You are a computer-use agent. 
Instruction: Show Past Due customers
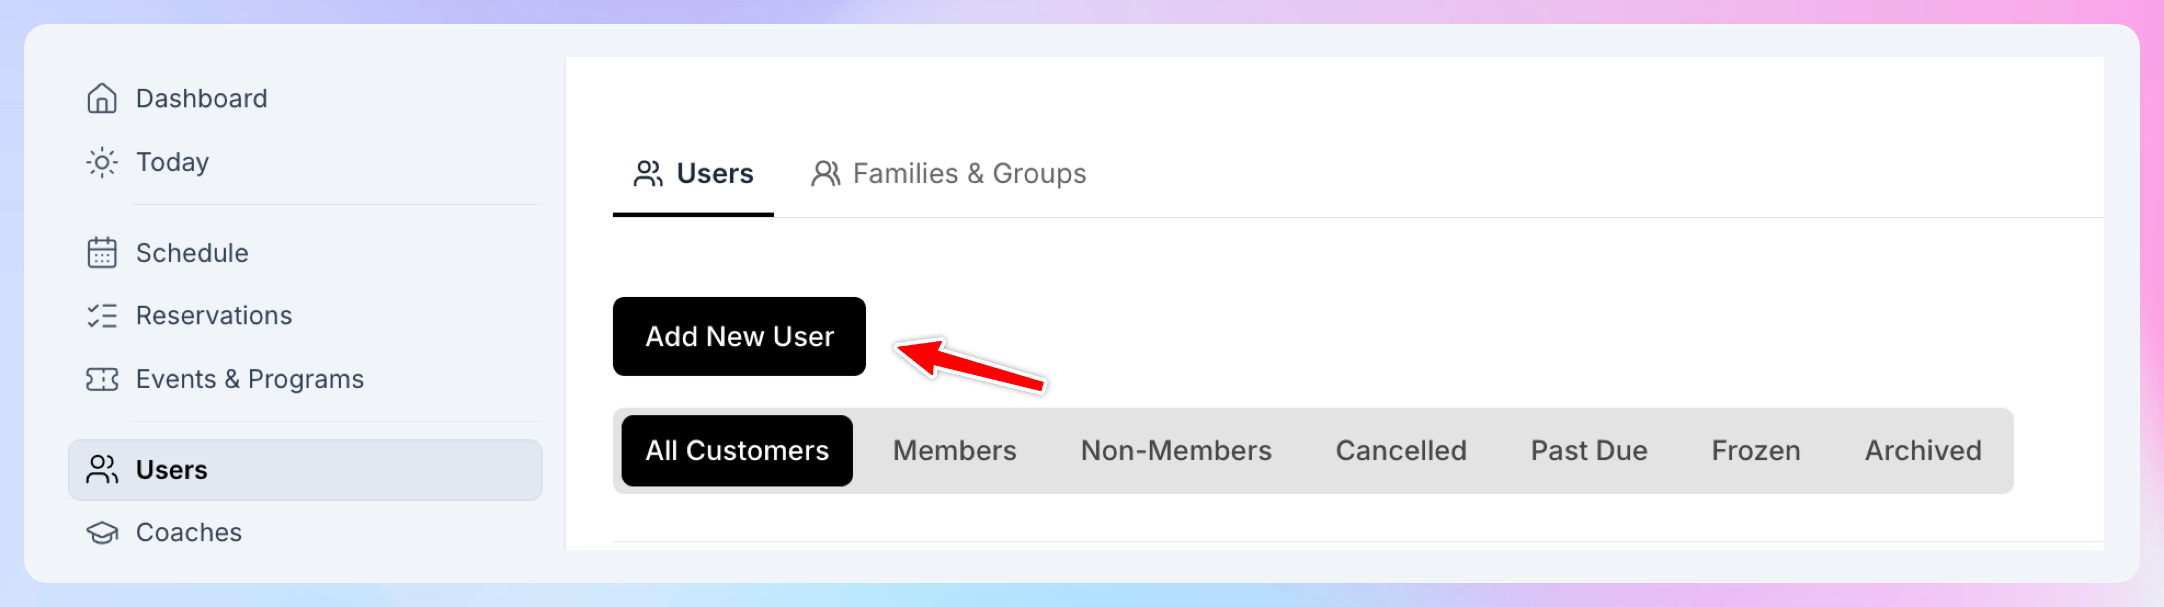[1588, 451]
